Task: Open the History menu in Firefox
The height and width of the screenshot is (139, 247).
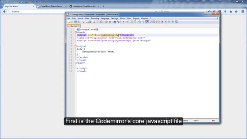Action: pos(20,2)
